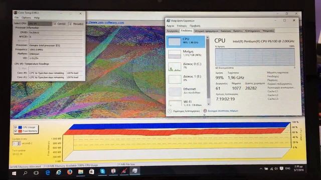Click ENG language indicator in taskbar
Image resolution: width=321 pixels, height=180 pixels.
(287, 168)
